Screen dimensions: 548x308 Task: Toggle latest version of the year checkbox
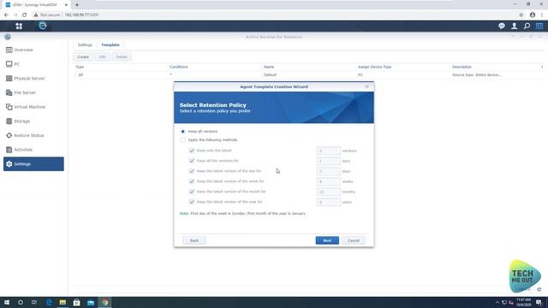pos(192,202)
